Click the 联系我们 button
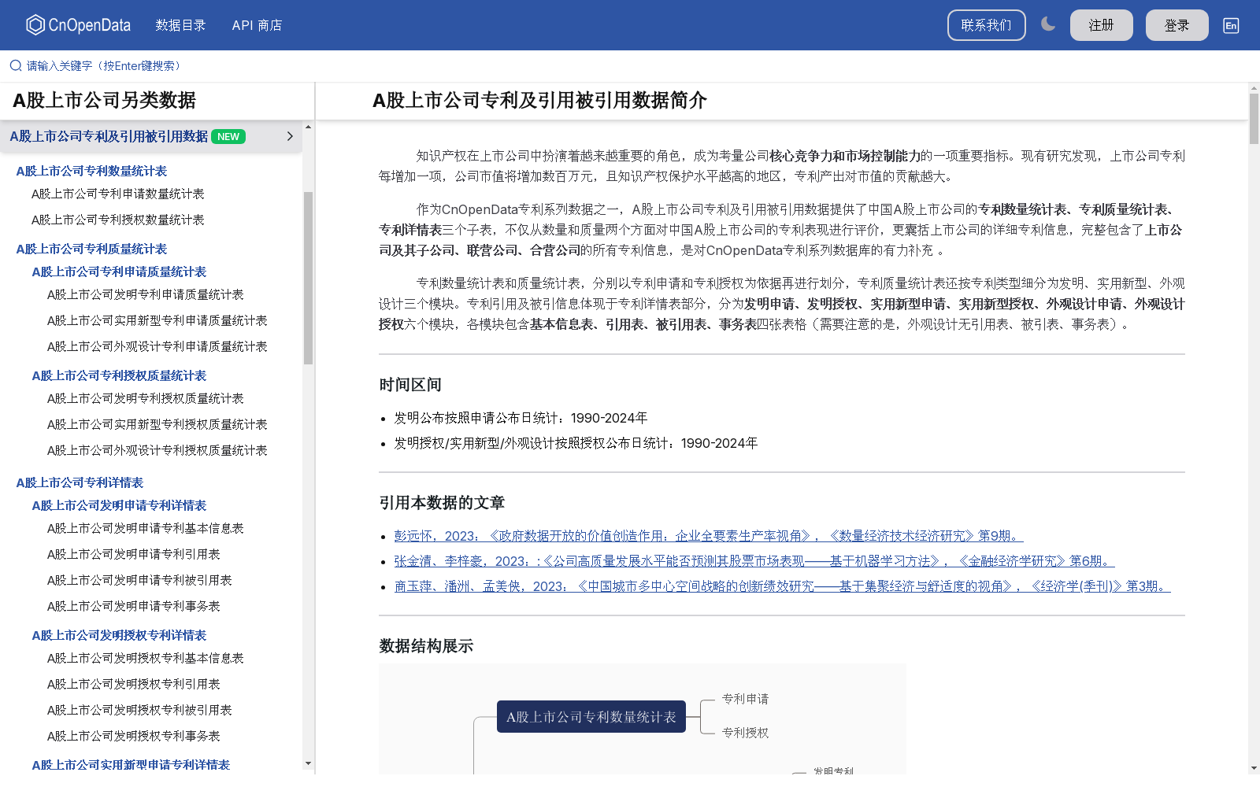Screen dimensions: 1260x787 tap(986, 25)
